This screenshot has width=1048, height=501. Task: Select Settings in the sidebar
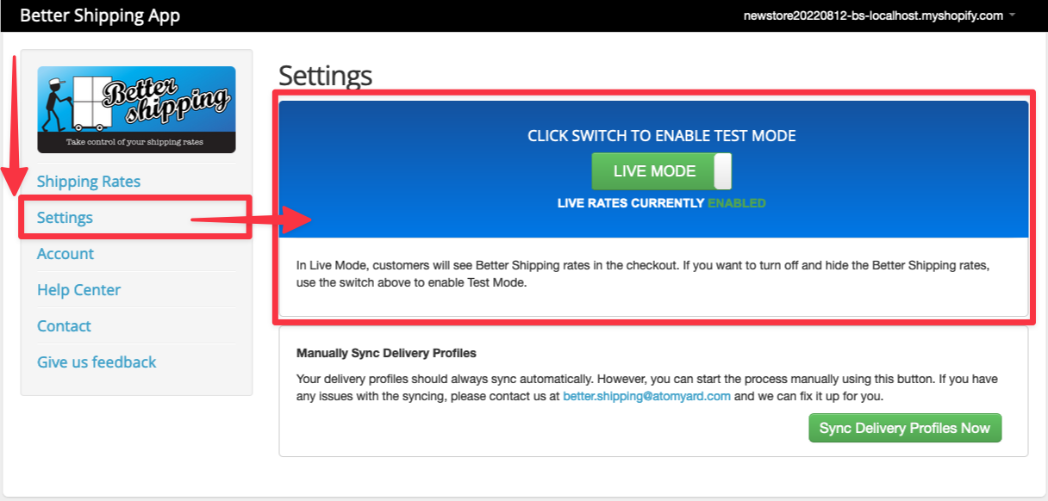tap(65, 218)
